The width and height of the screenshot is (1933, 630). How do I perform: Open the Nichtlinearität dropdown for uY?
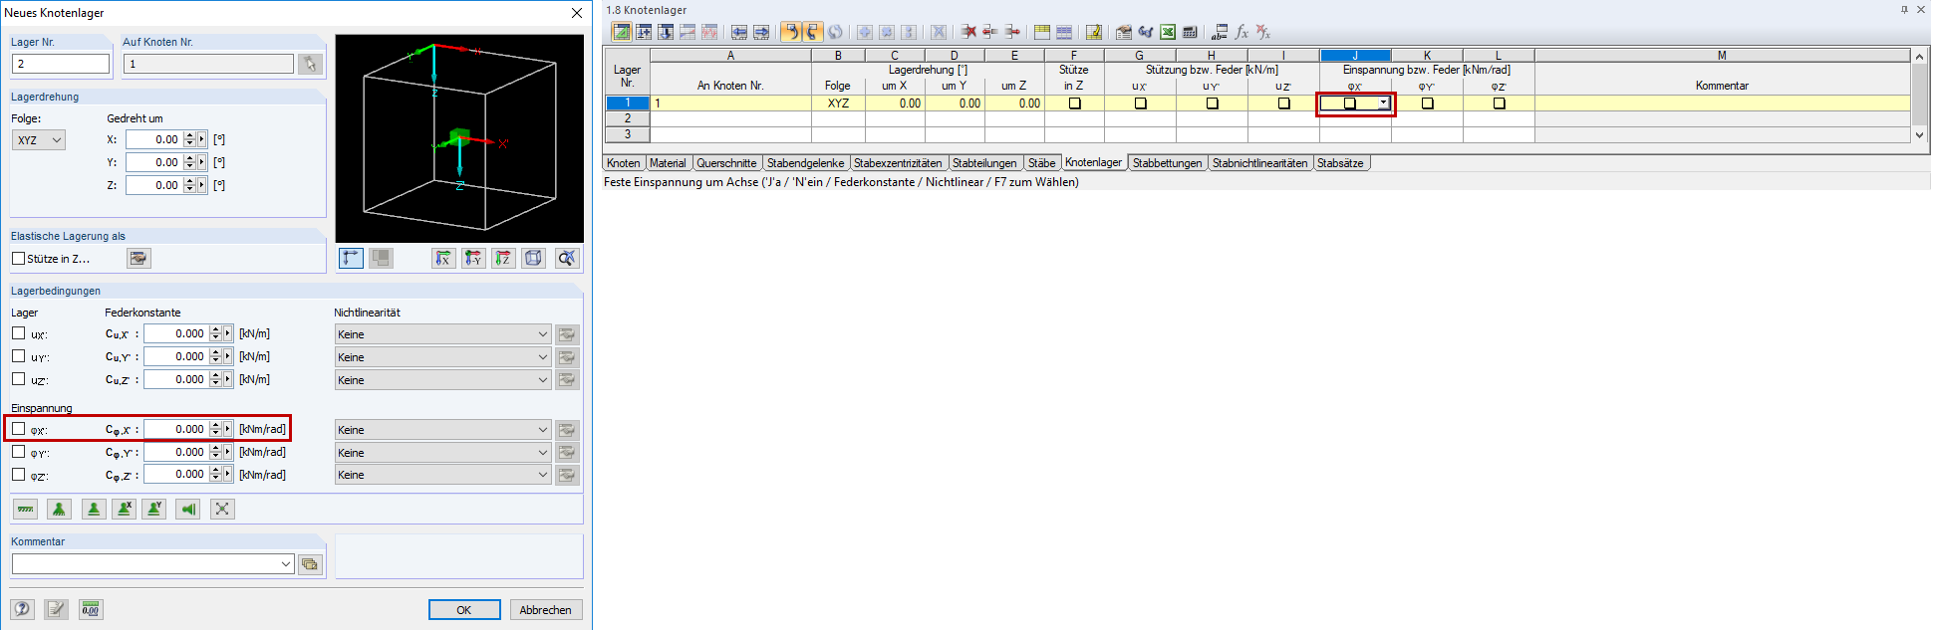click(442, 357)
